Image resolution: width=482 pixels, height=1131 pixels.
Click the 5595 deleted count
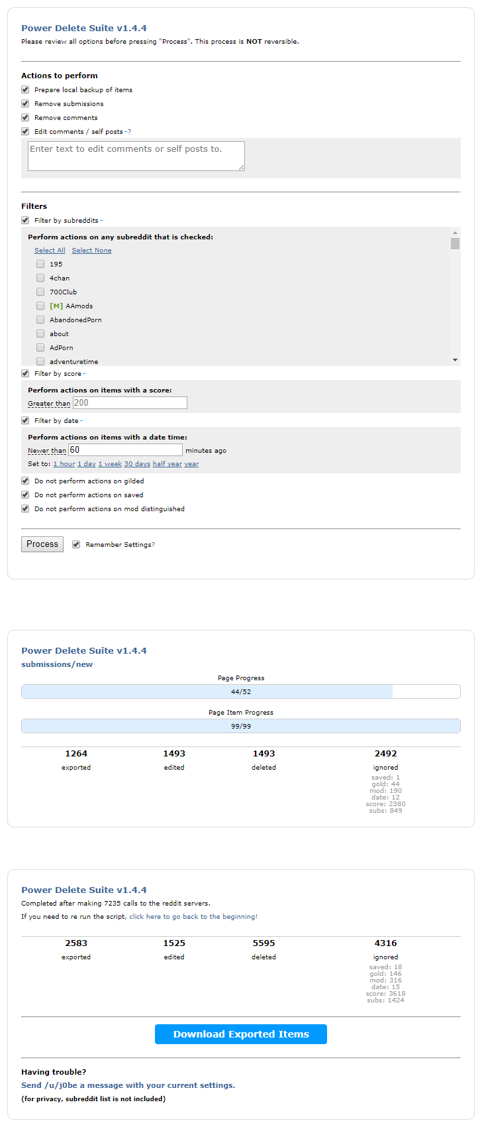264,943
